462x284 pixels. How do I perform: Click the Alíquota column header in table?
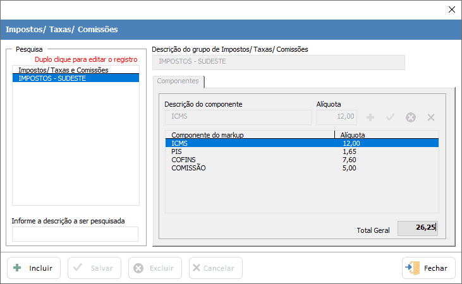tap(387, 135)
